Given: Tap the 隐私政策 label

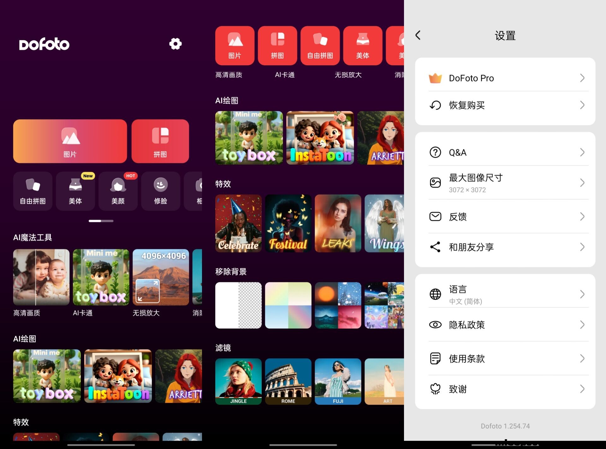Looking at the screenshot, I should [467, 325].
